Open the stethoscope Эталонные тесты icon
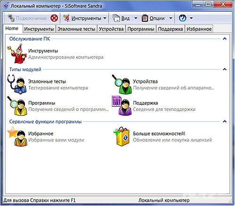The width and height of the screenshot is (235, 206). 17,84
